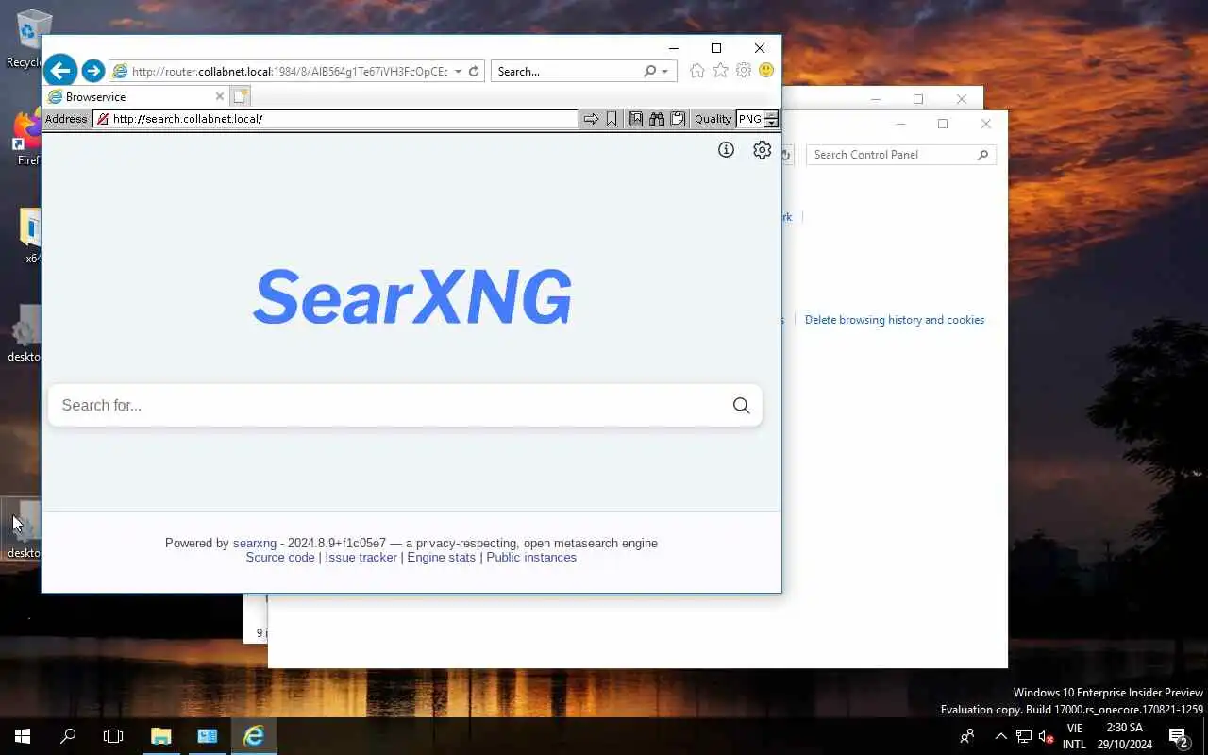The width and height of the screenshot is (1208, 755).
Task: Open the IE Home icon
Action: click(x=697, y=71)
